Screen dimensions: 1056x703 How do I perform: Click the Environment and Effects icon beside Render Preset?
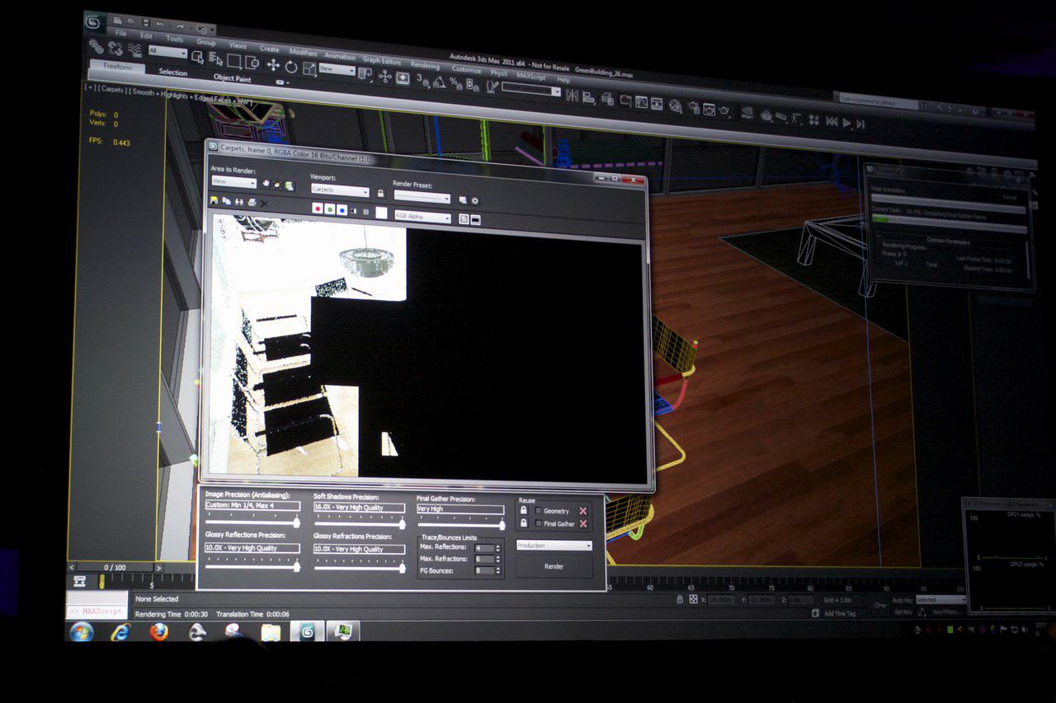[475, 200]
